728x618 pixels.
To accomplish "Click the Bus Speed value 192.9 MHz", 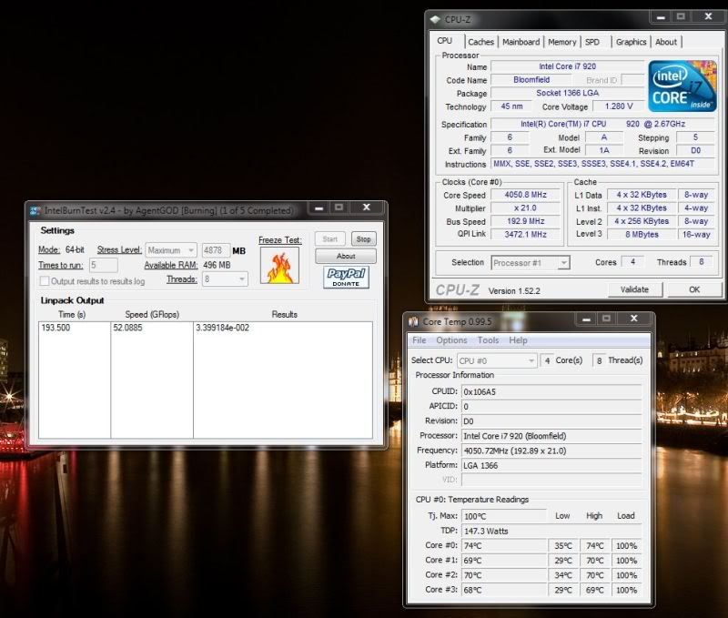I will [526, 221].
